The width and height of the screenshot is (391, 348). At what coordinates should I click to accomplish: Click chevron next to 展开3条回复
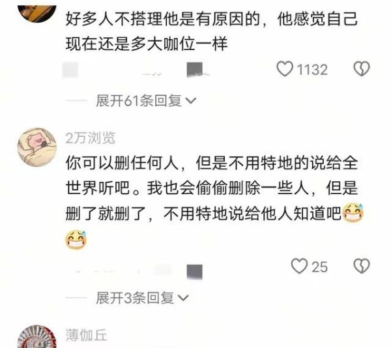click(184, 298)
